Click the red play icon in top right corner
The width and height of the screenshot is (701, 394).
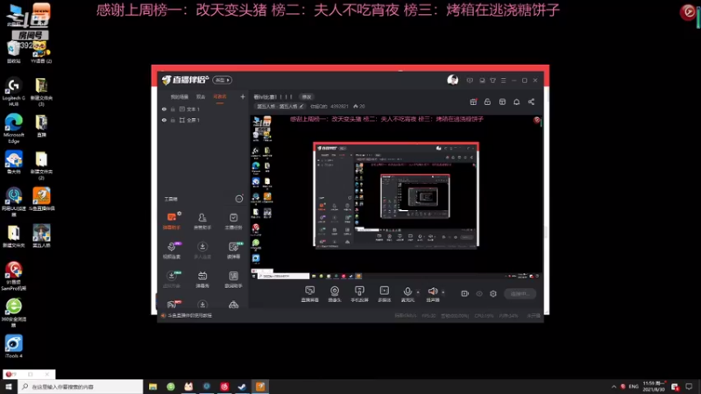688,11
